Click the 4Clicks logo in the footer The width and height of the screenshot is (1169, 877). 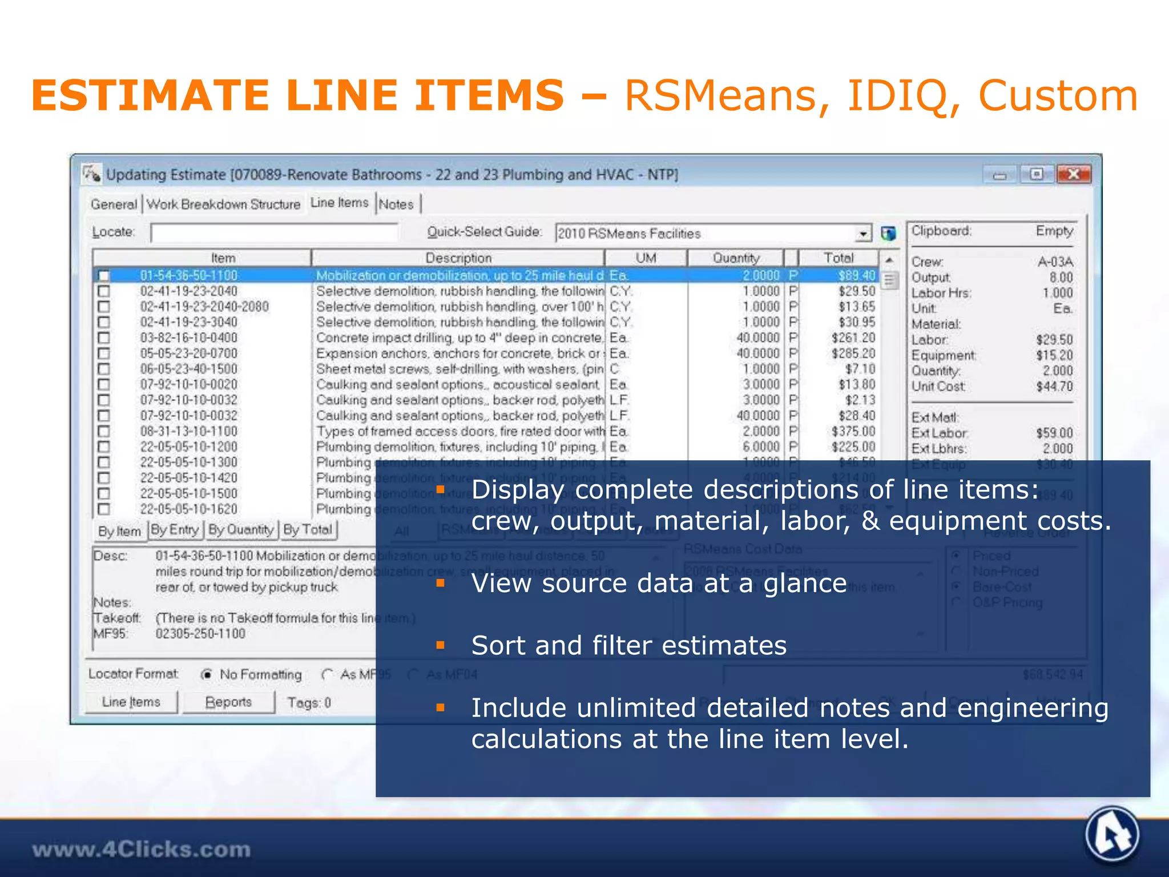coord(1112,834)
